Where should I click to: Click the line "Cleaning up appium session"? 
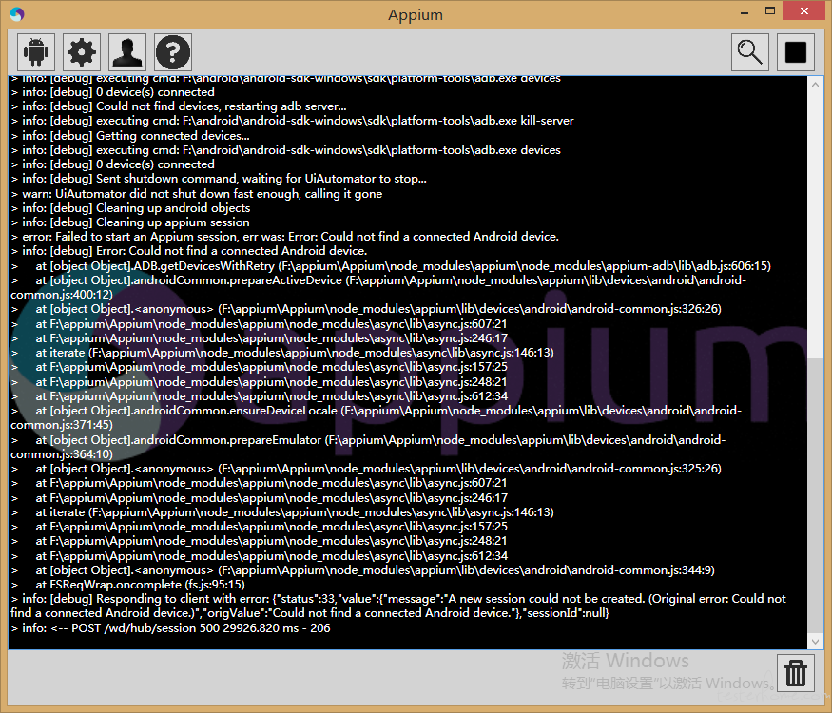[x=130, y=222]
